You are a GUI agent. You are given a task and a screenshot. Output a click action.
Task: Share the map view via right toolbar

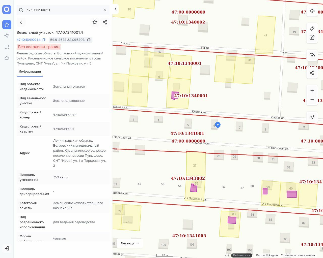point(312,73)
